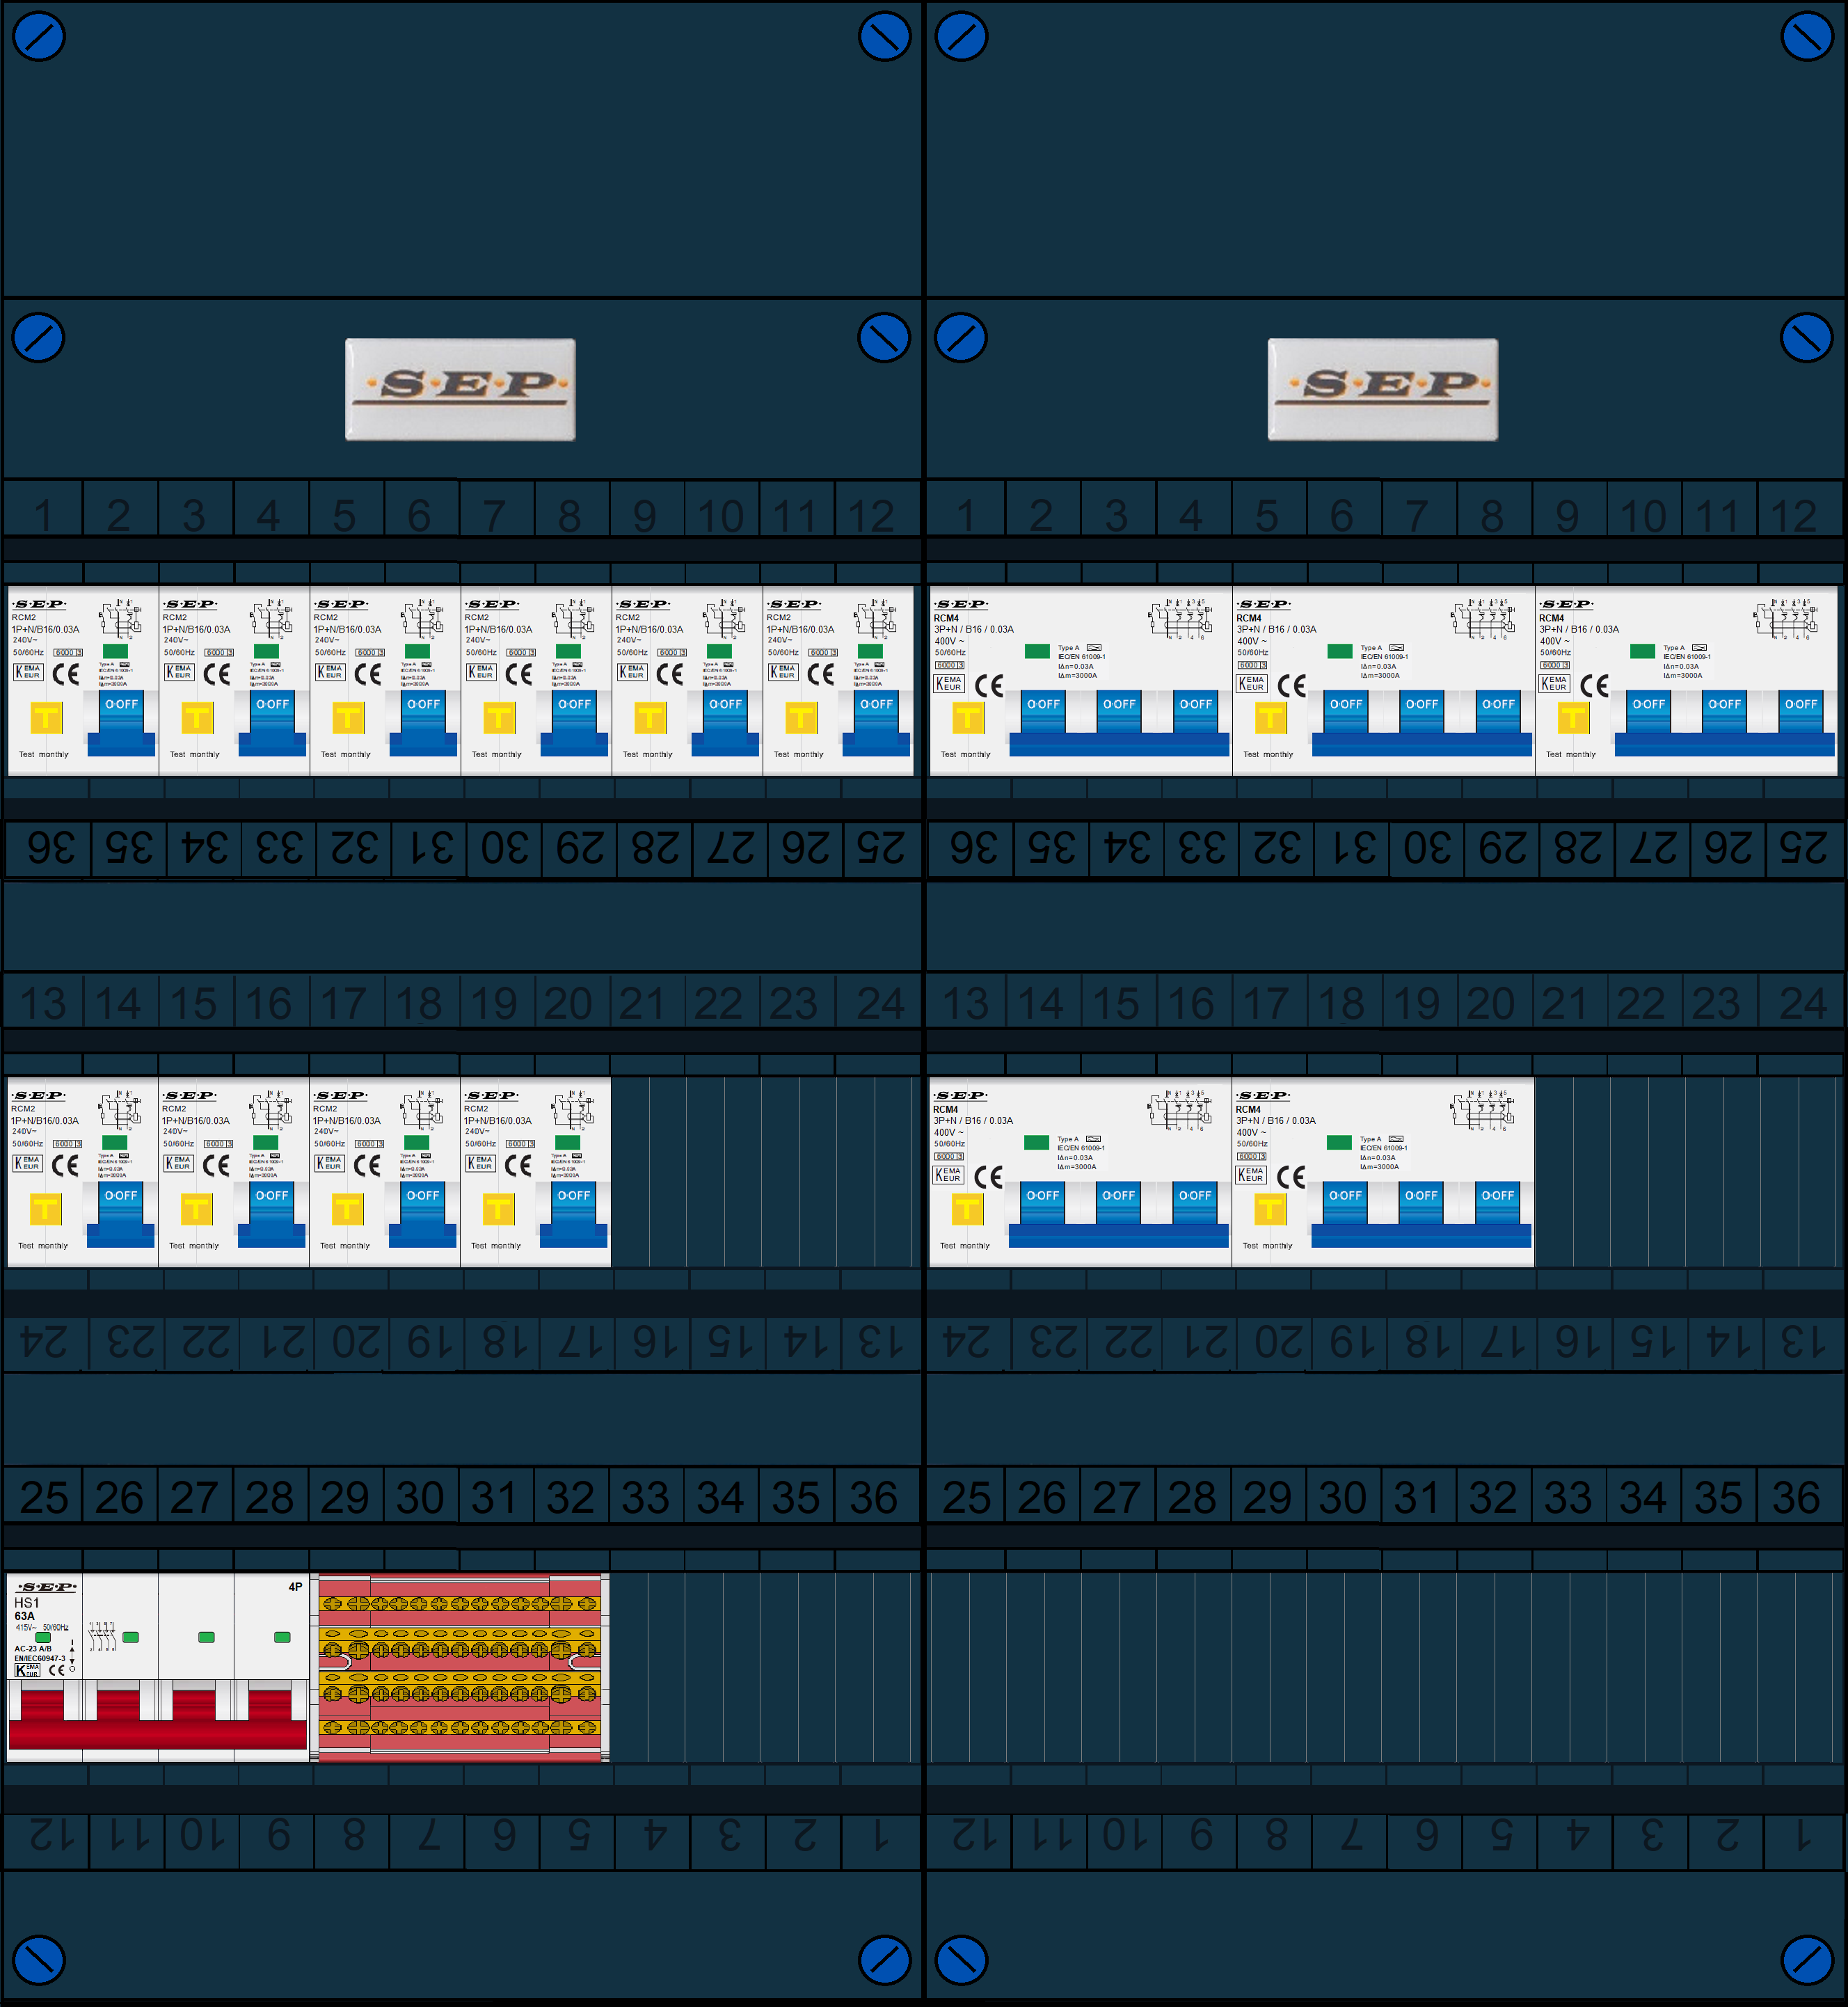The width and height of the screenshot is (1848, 2007).
Task: Click the KEMA EUR mark on RCM4 under slots 9-12
Action: point(1554,684)
